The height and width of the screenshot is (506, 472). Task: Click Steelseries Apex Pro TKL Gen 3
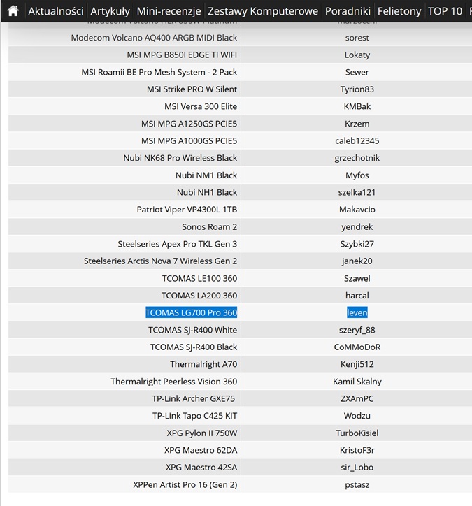pos(177,244)
